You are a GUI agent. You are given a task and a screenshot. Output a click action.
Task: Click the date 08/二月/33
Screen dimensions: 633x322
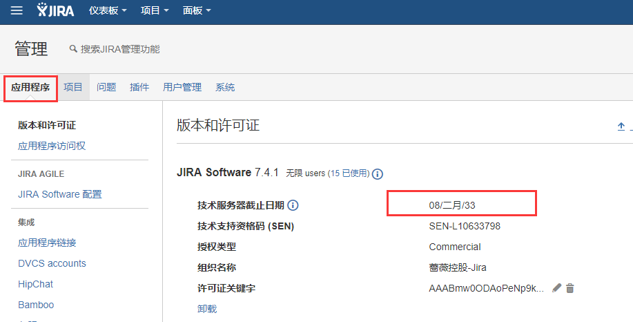pos(452,205)
